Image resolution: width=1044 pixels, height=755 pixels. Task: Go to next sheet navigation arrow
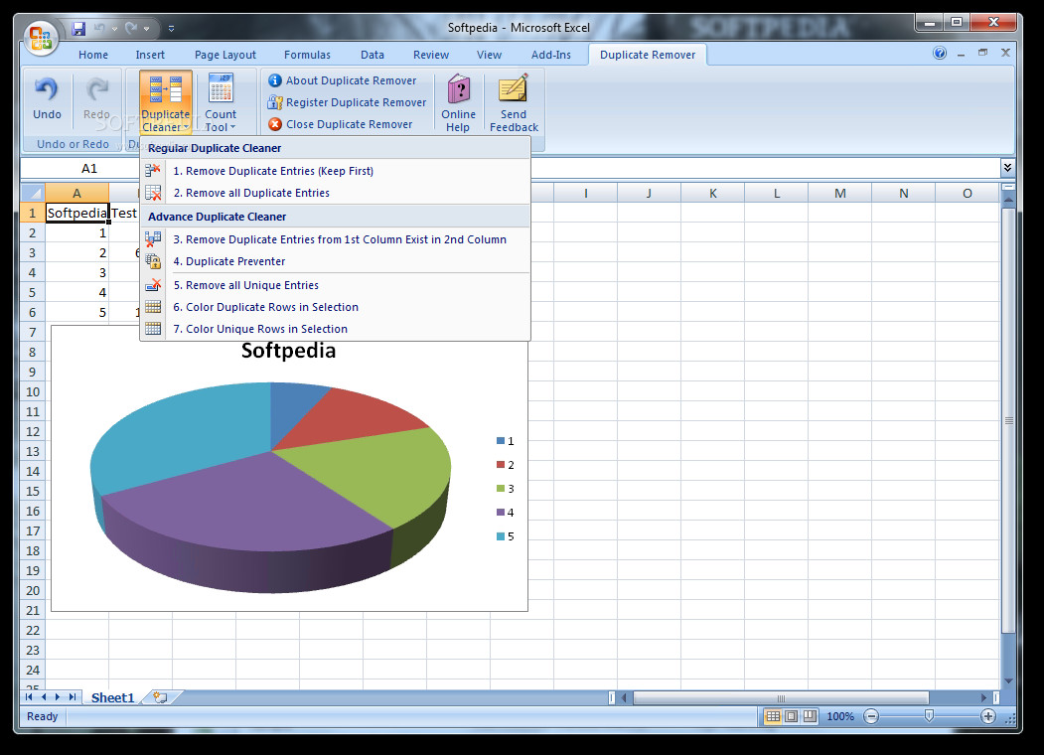(58, 697)
